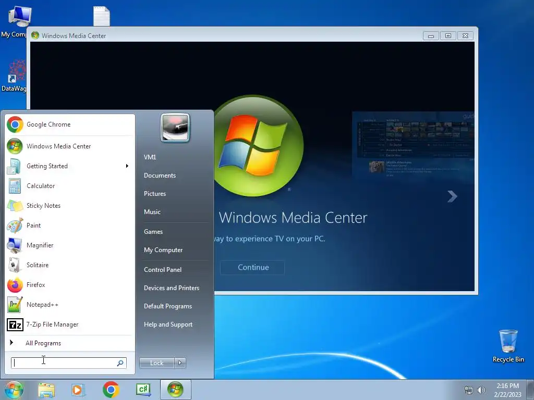Minimize the Windows Media Center window
This screenshot has height=400, width=534.
coord(431,36)
